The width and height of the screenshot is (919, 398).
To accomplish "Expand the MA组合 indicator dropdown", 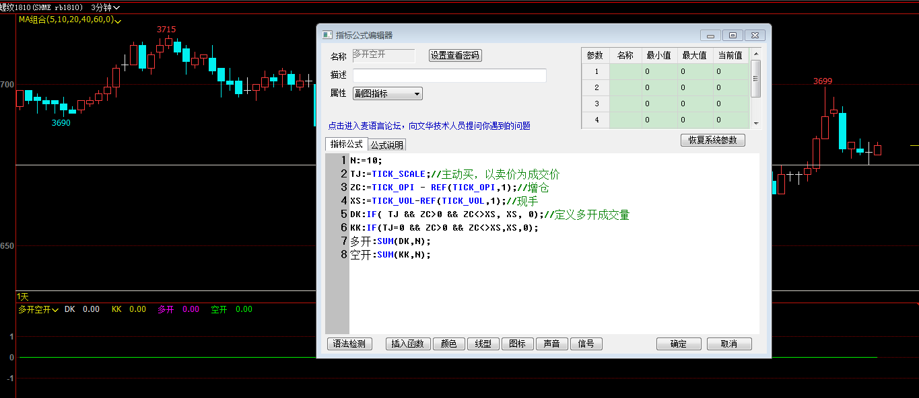I will pos(118,21).
